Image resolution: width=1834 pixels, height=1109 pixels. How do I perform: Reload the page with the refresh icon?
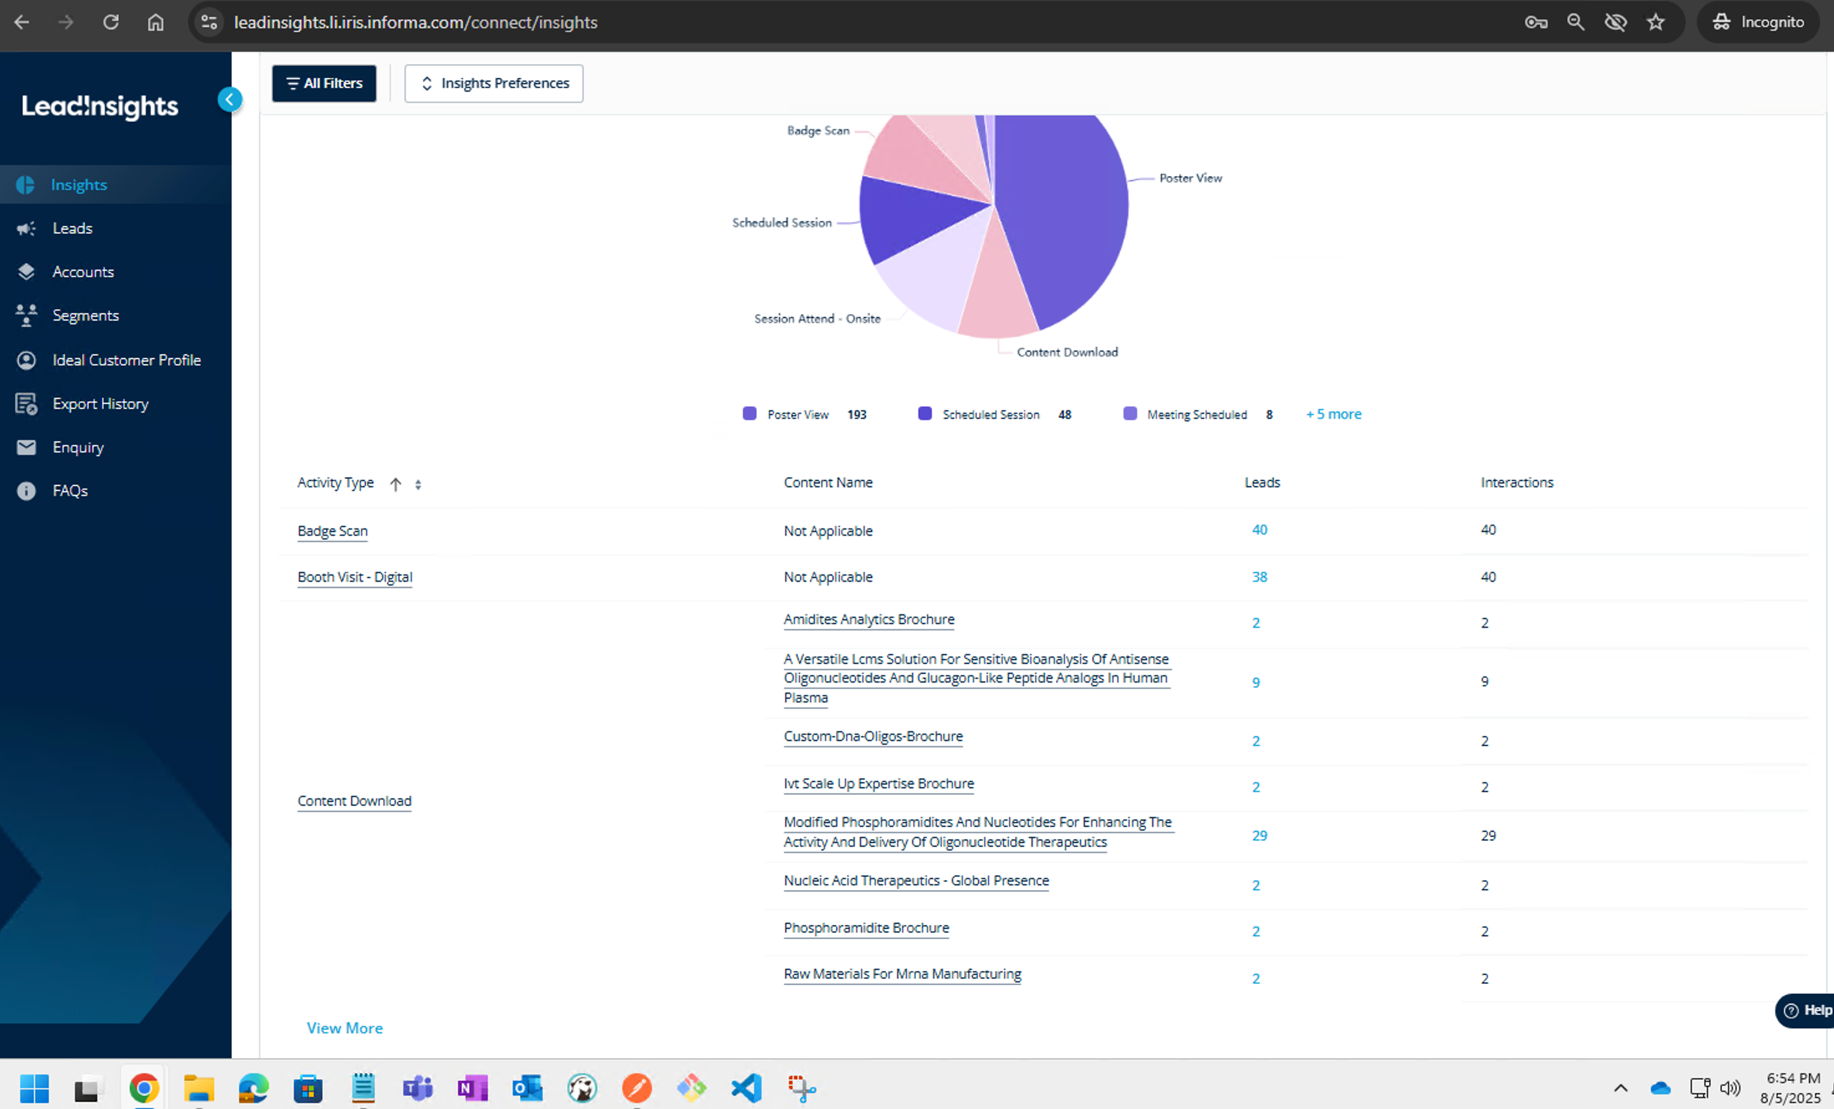point(111,22)
